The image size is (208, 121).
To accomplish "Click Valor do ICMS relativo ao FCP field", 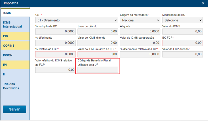I will [x=97, y=54].
